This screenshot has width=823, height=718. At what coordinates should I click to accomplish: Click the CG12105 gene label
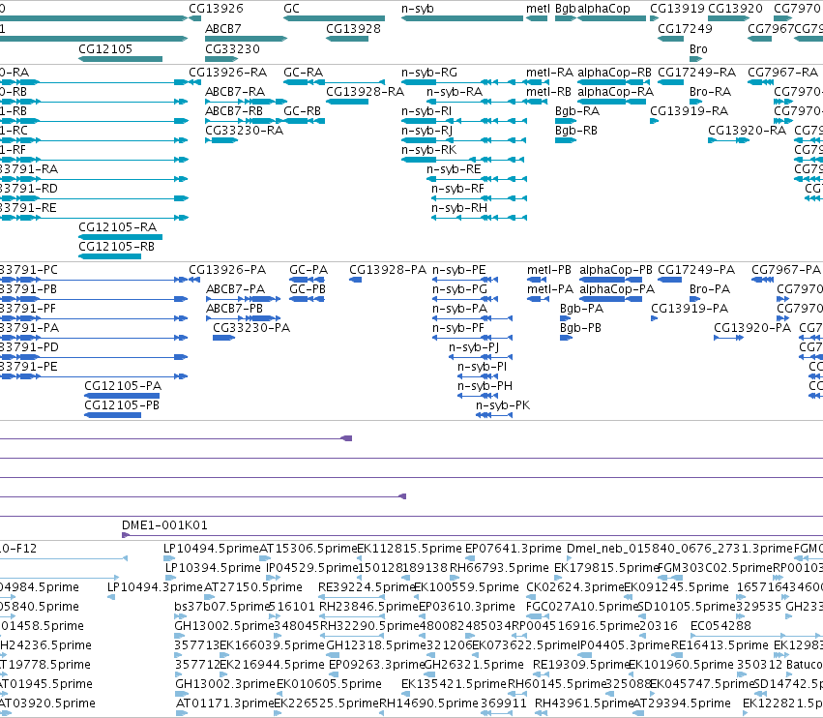105,48
